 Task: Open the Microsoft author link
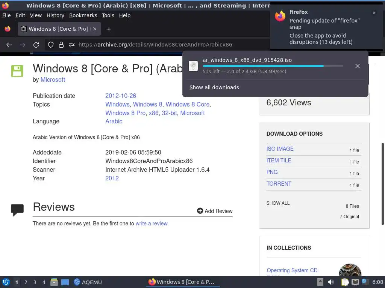(x=53, y=79)
